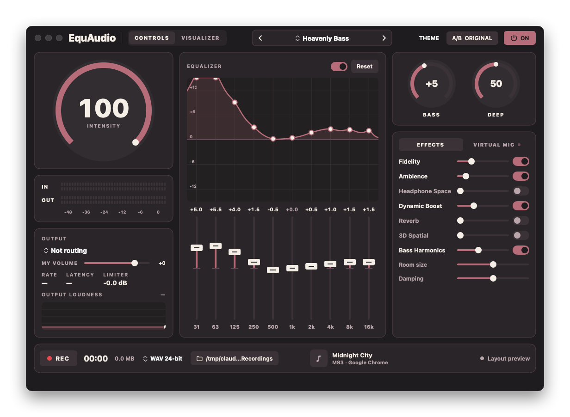Open the Heavenly Bass preset selector

point(322,38)
